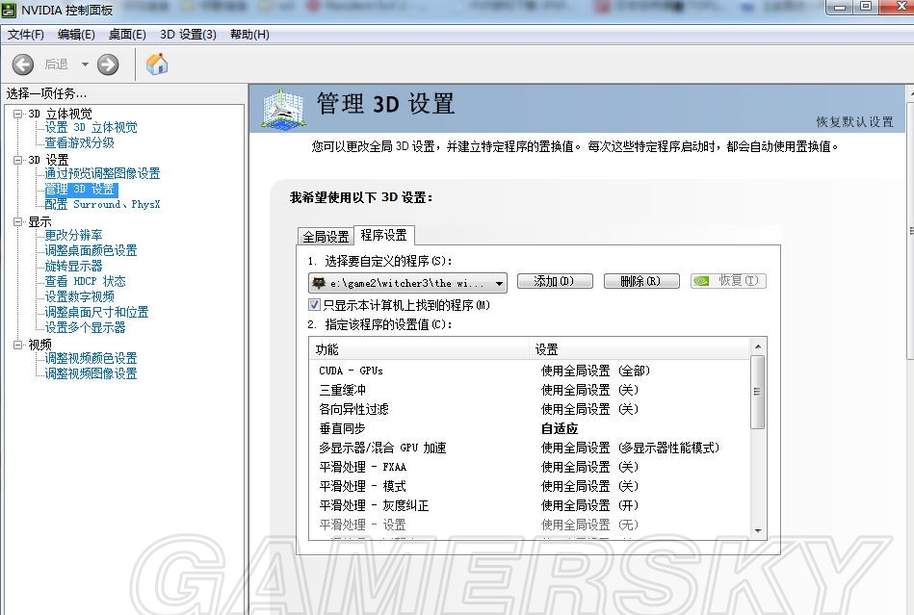Click the 后退 back label

click(57, 64)
